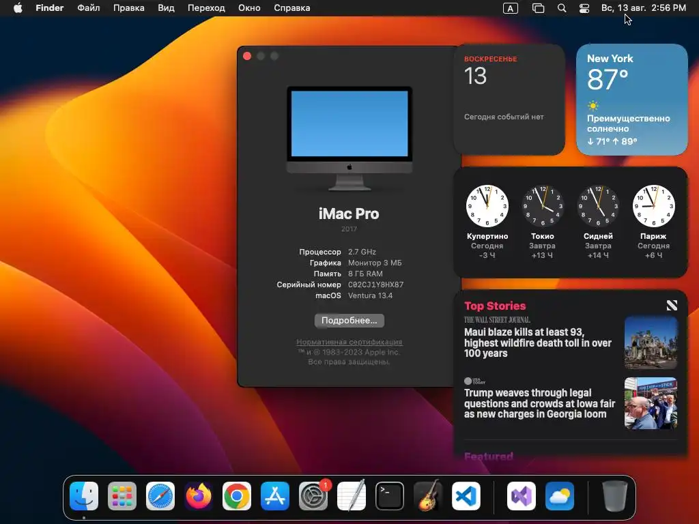Screen dimensions: 699x524
Task: Click the Wall Street Journal source label
Action: [497, 319]
